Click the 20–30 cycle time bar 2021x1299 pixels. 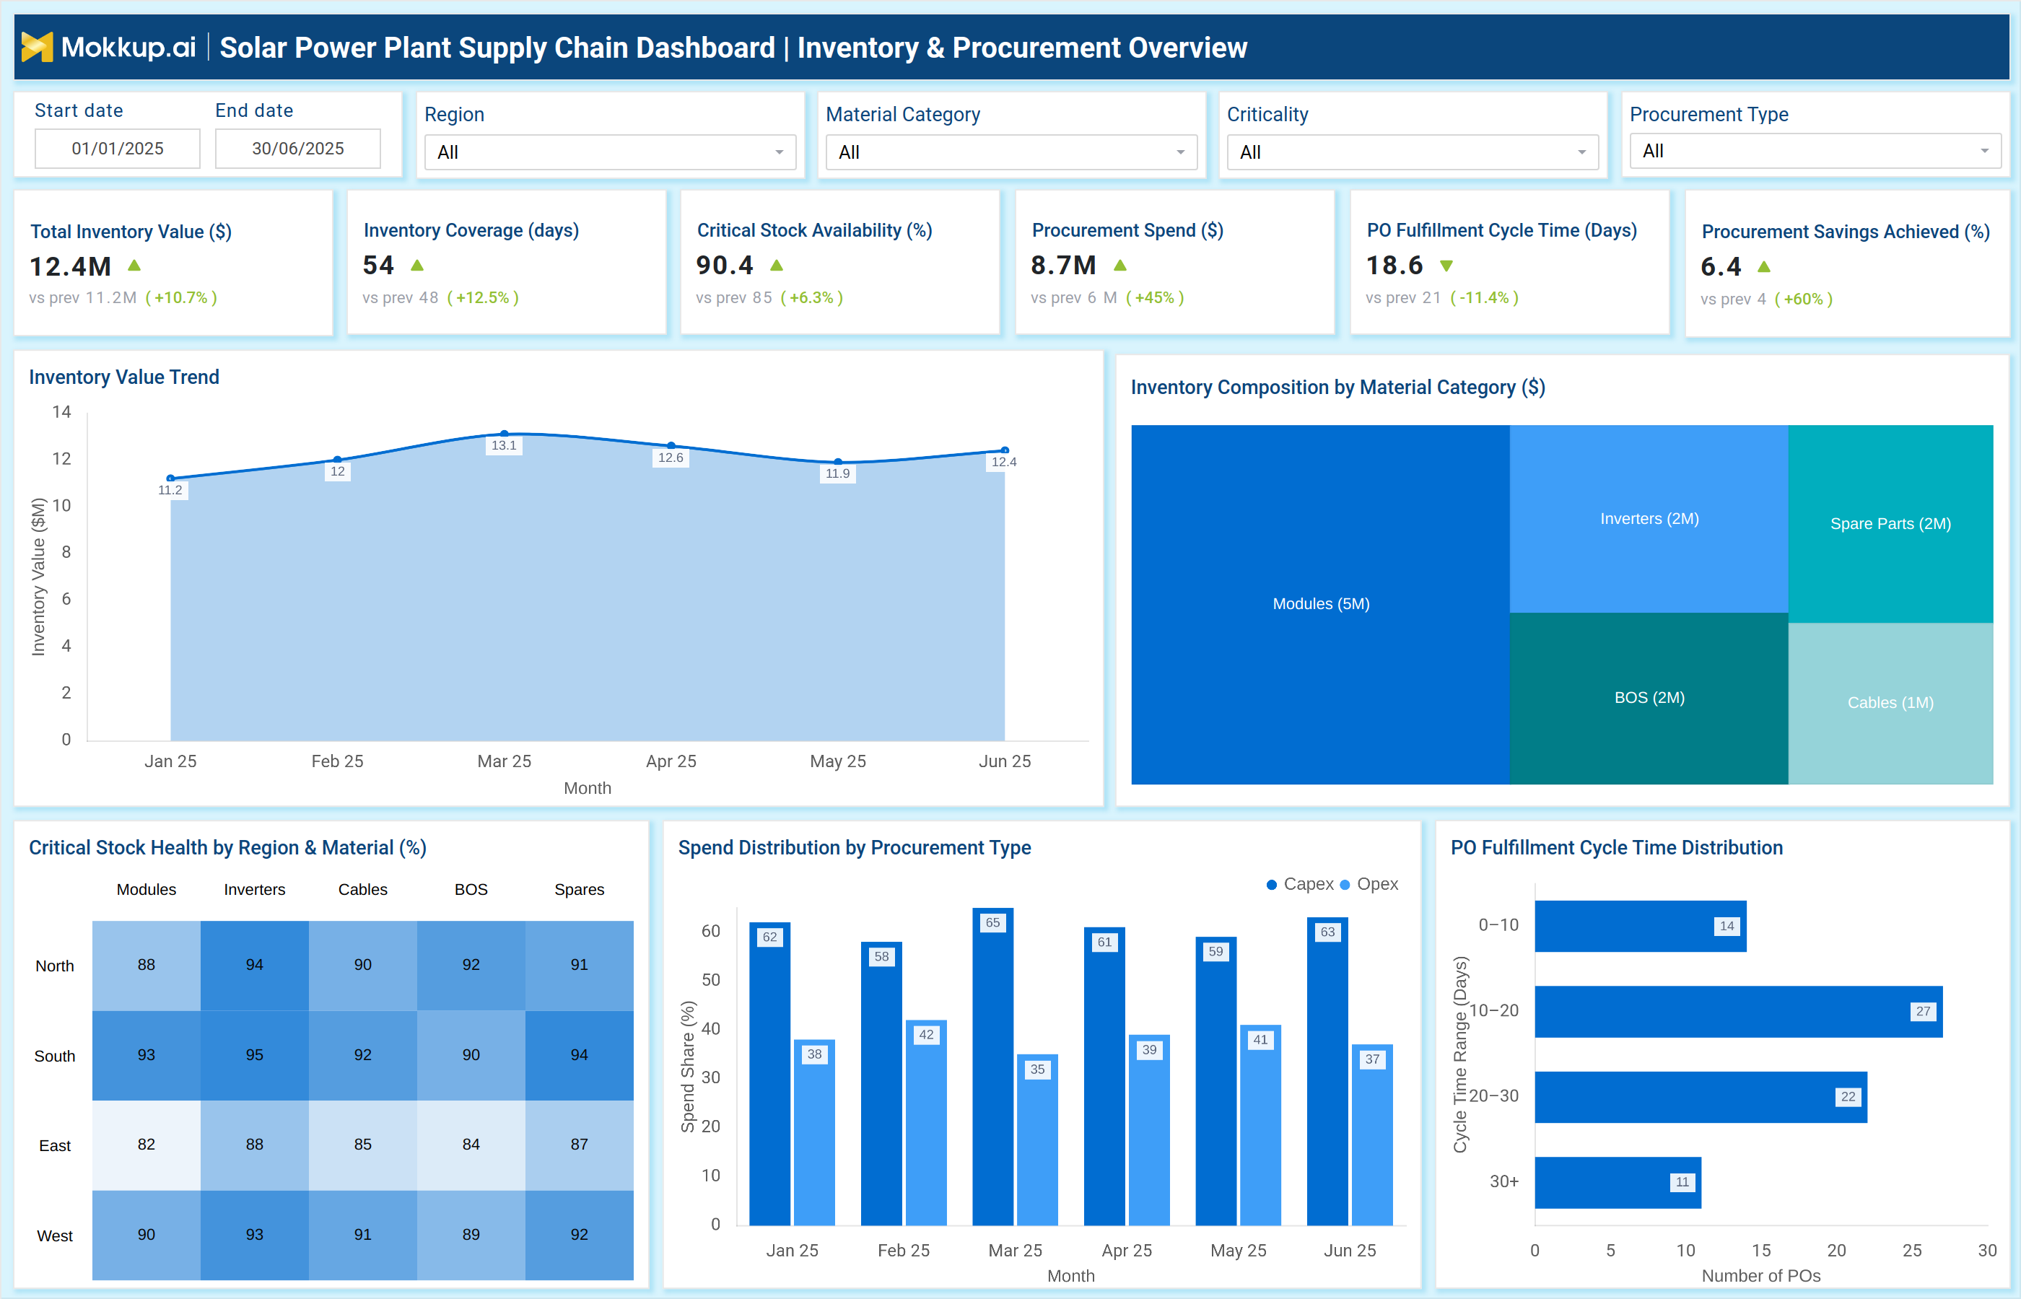tap(1701, 1096)
